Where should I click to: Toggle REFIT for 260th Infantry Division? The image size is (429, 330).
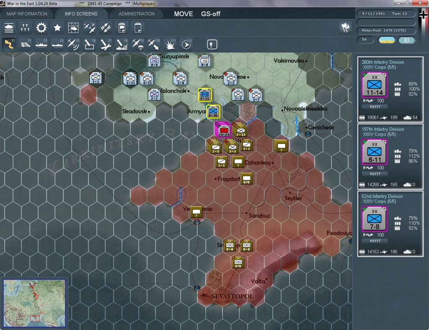tap(375, 107)
